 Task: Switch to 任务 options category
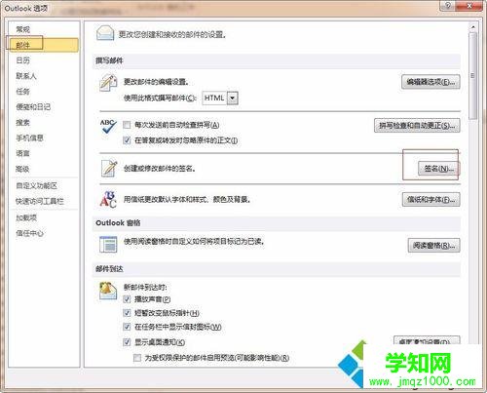[x=22, y=92]
